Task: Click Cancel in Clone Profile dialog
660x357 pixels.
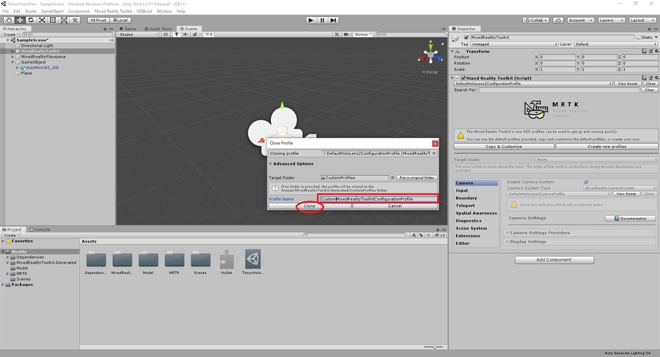Action: point(395,206)
